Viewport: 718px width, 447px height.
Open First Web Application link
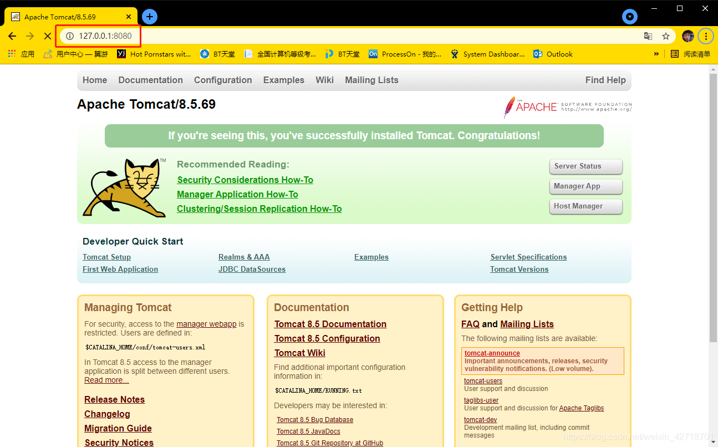[120, 269]
